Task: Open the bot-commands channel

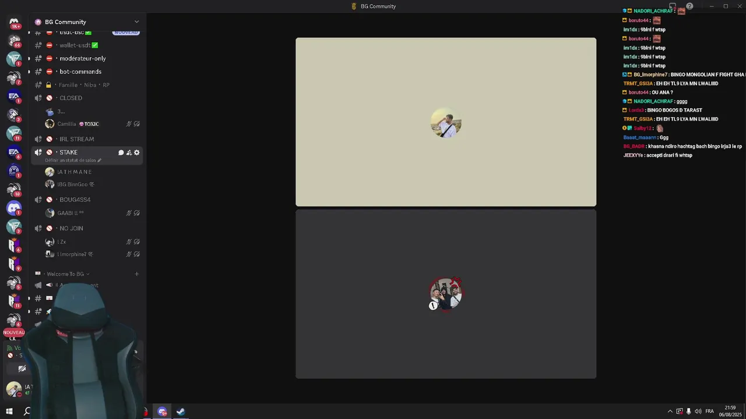Action: [x=87, y=72]
